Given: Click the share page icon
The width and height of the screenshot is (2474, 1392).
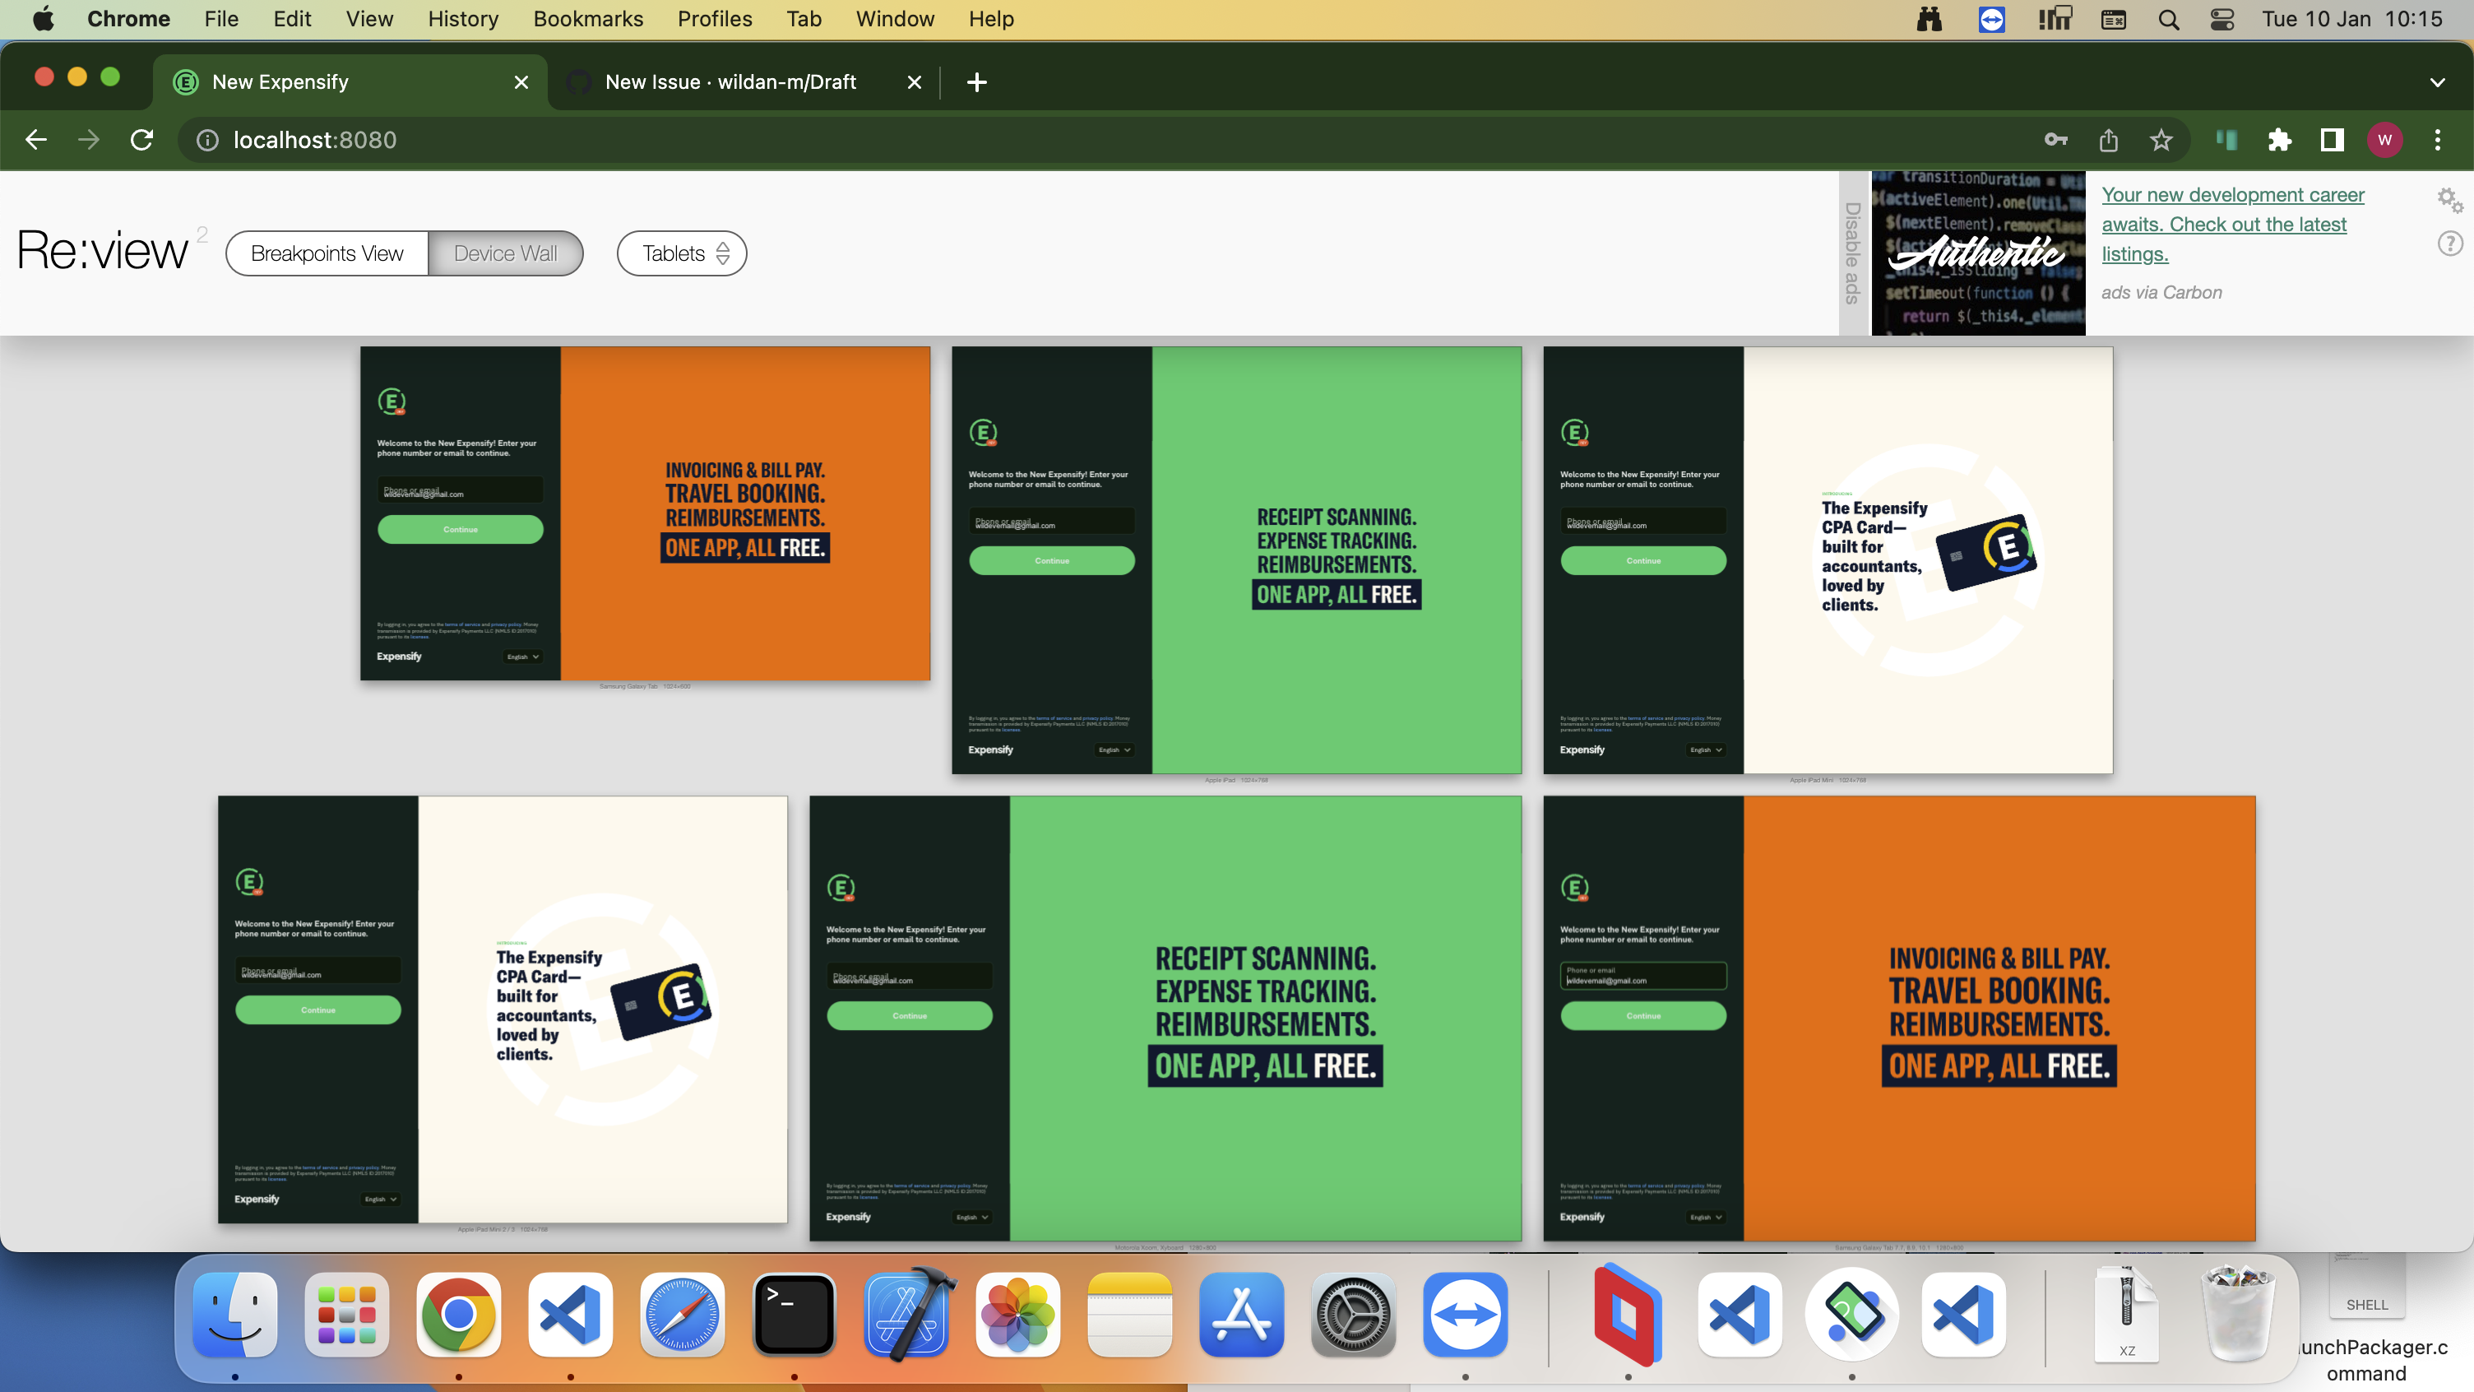Looking at the screenshot, I should [x=2108, y=140].
